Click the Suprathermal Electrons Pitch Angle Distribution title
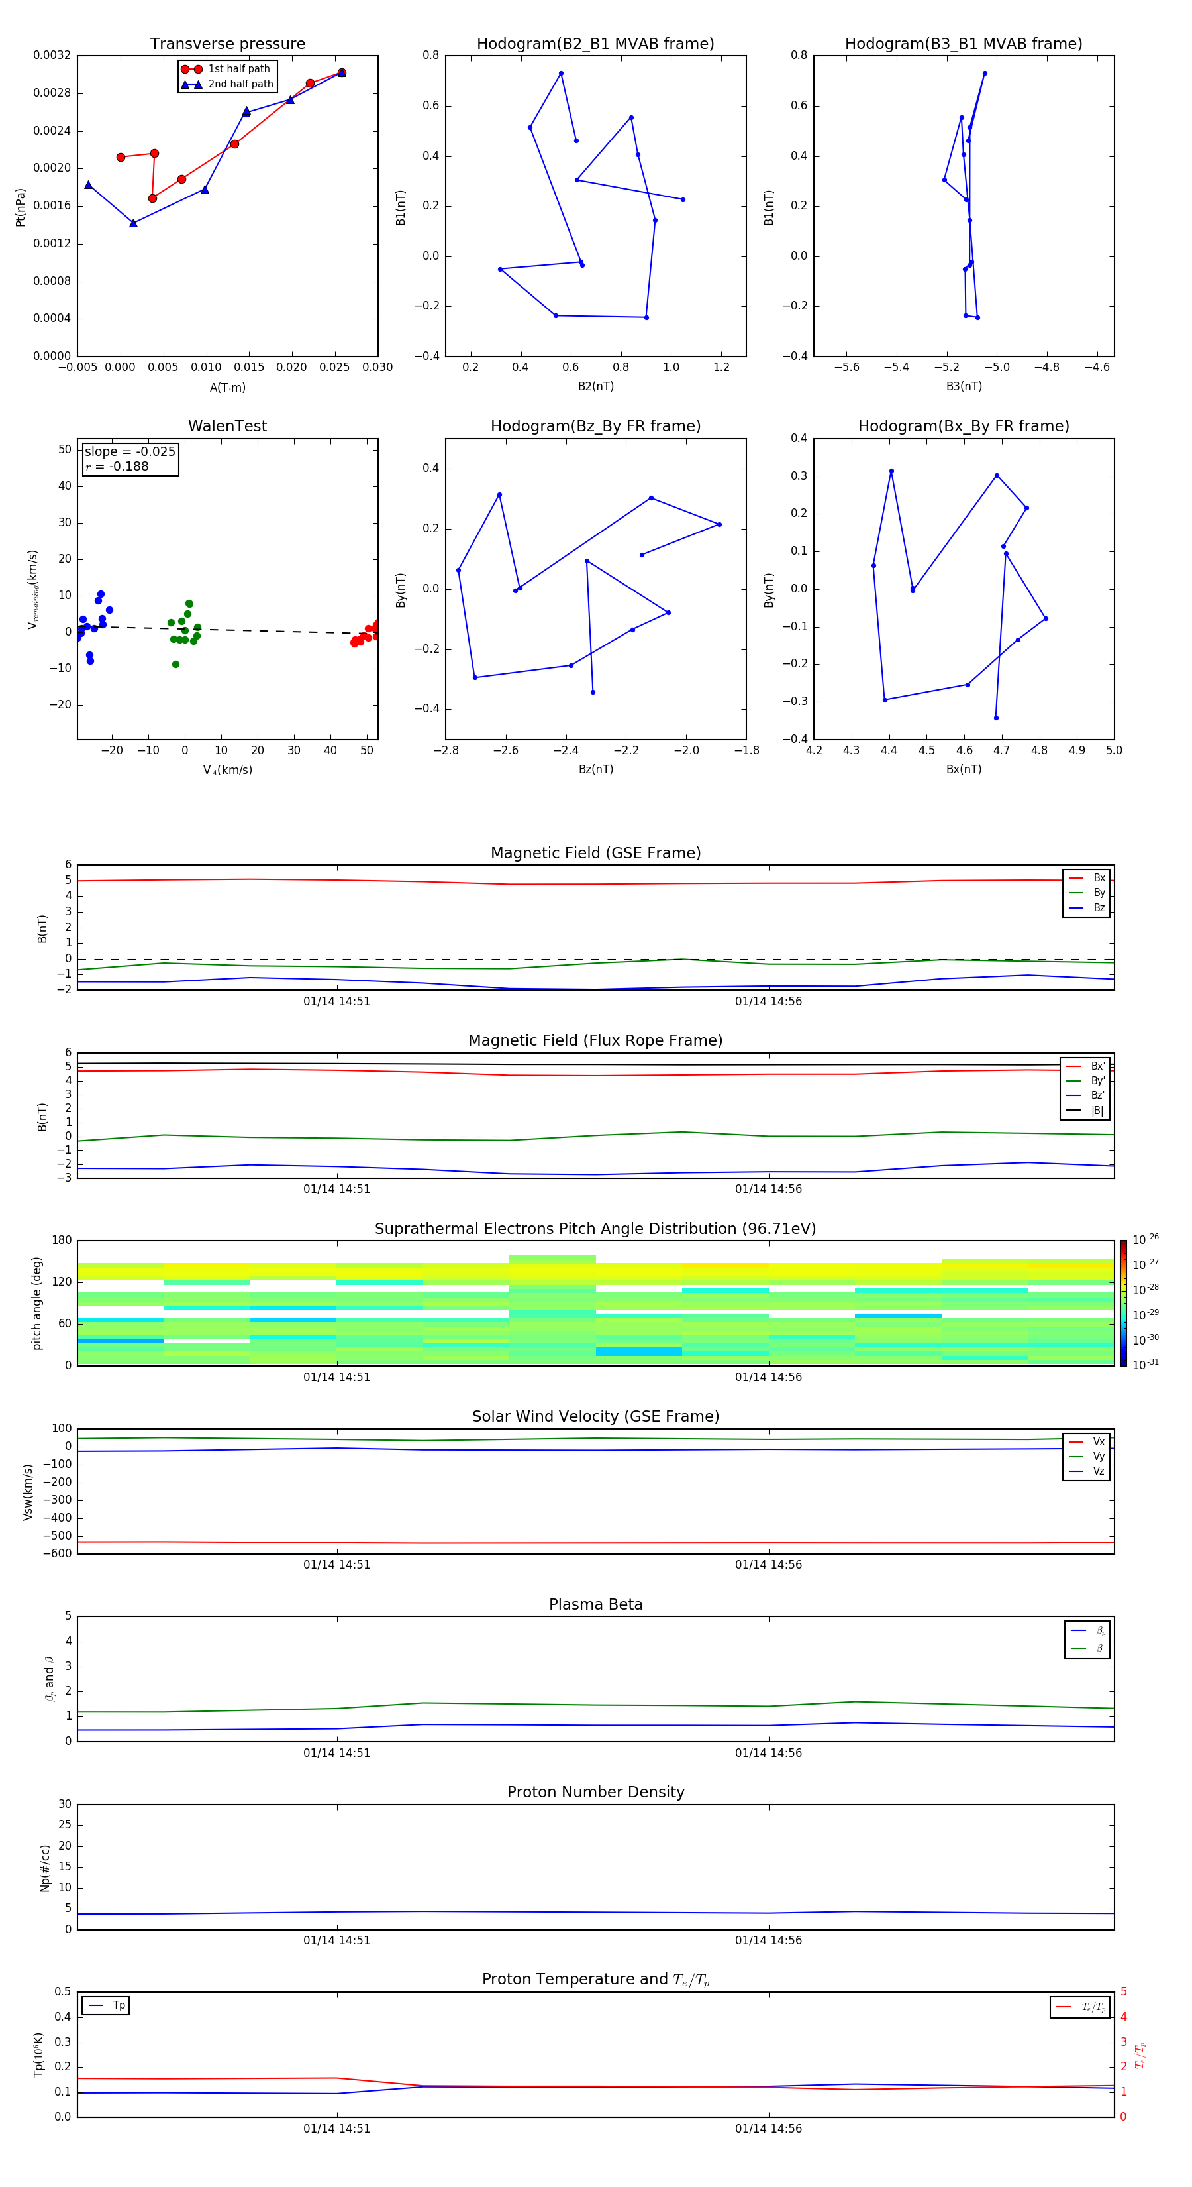 (x=595, y=1229)
